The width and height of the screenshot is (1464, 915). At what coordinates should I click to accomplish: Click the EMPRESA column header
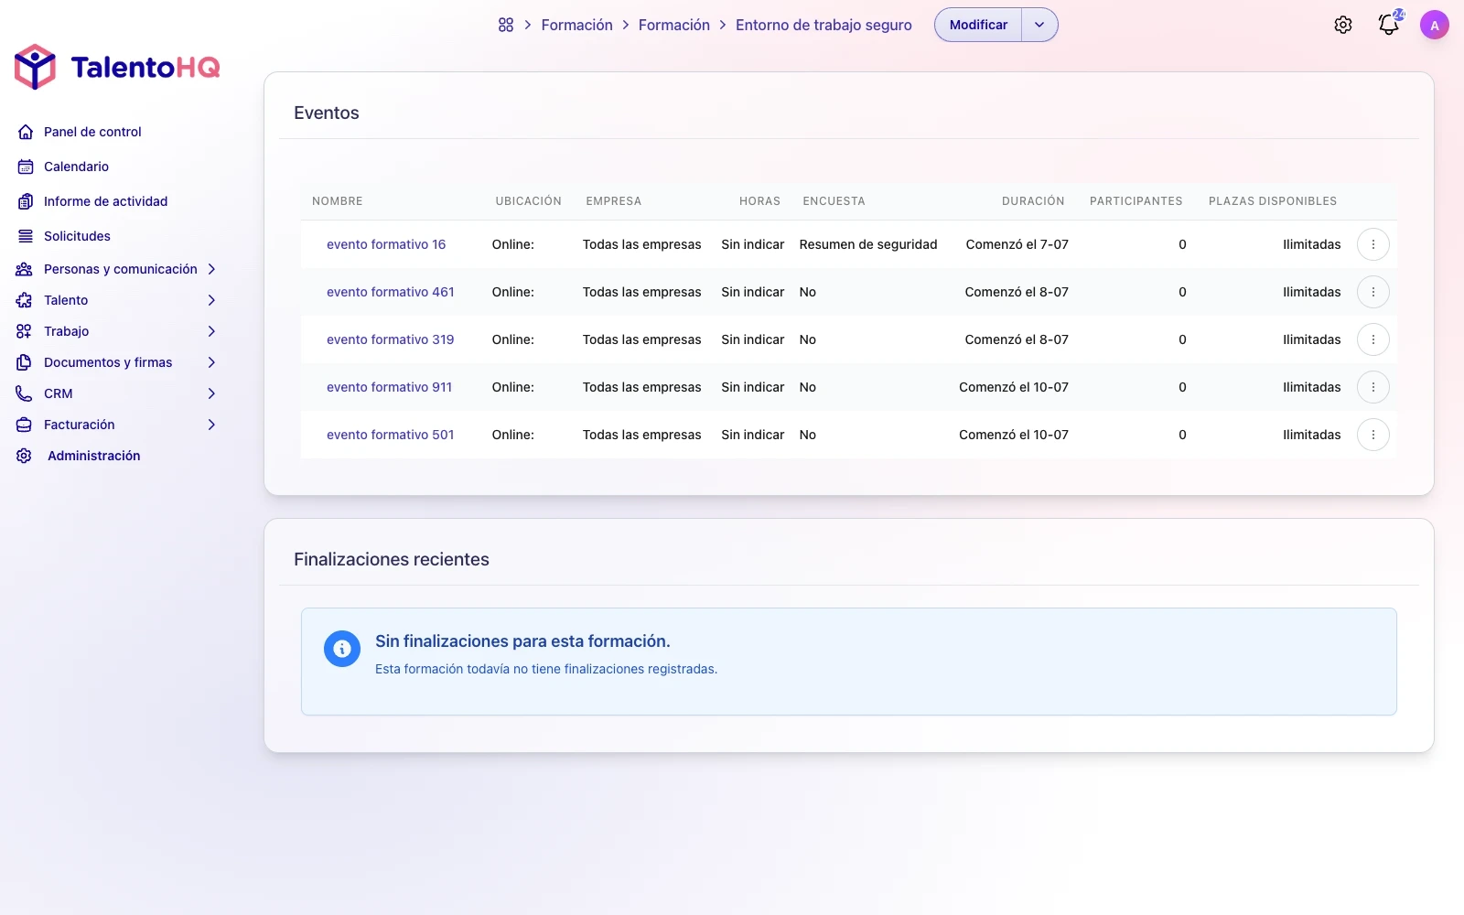click(614, 201)
